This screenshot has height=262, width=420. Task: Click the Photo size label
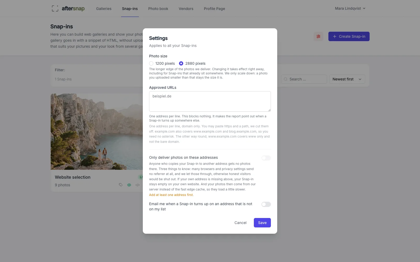coord(158,56)
